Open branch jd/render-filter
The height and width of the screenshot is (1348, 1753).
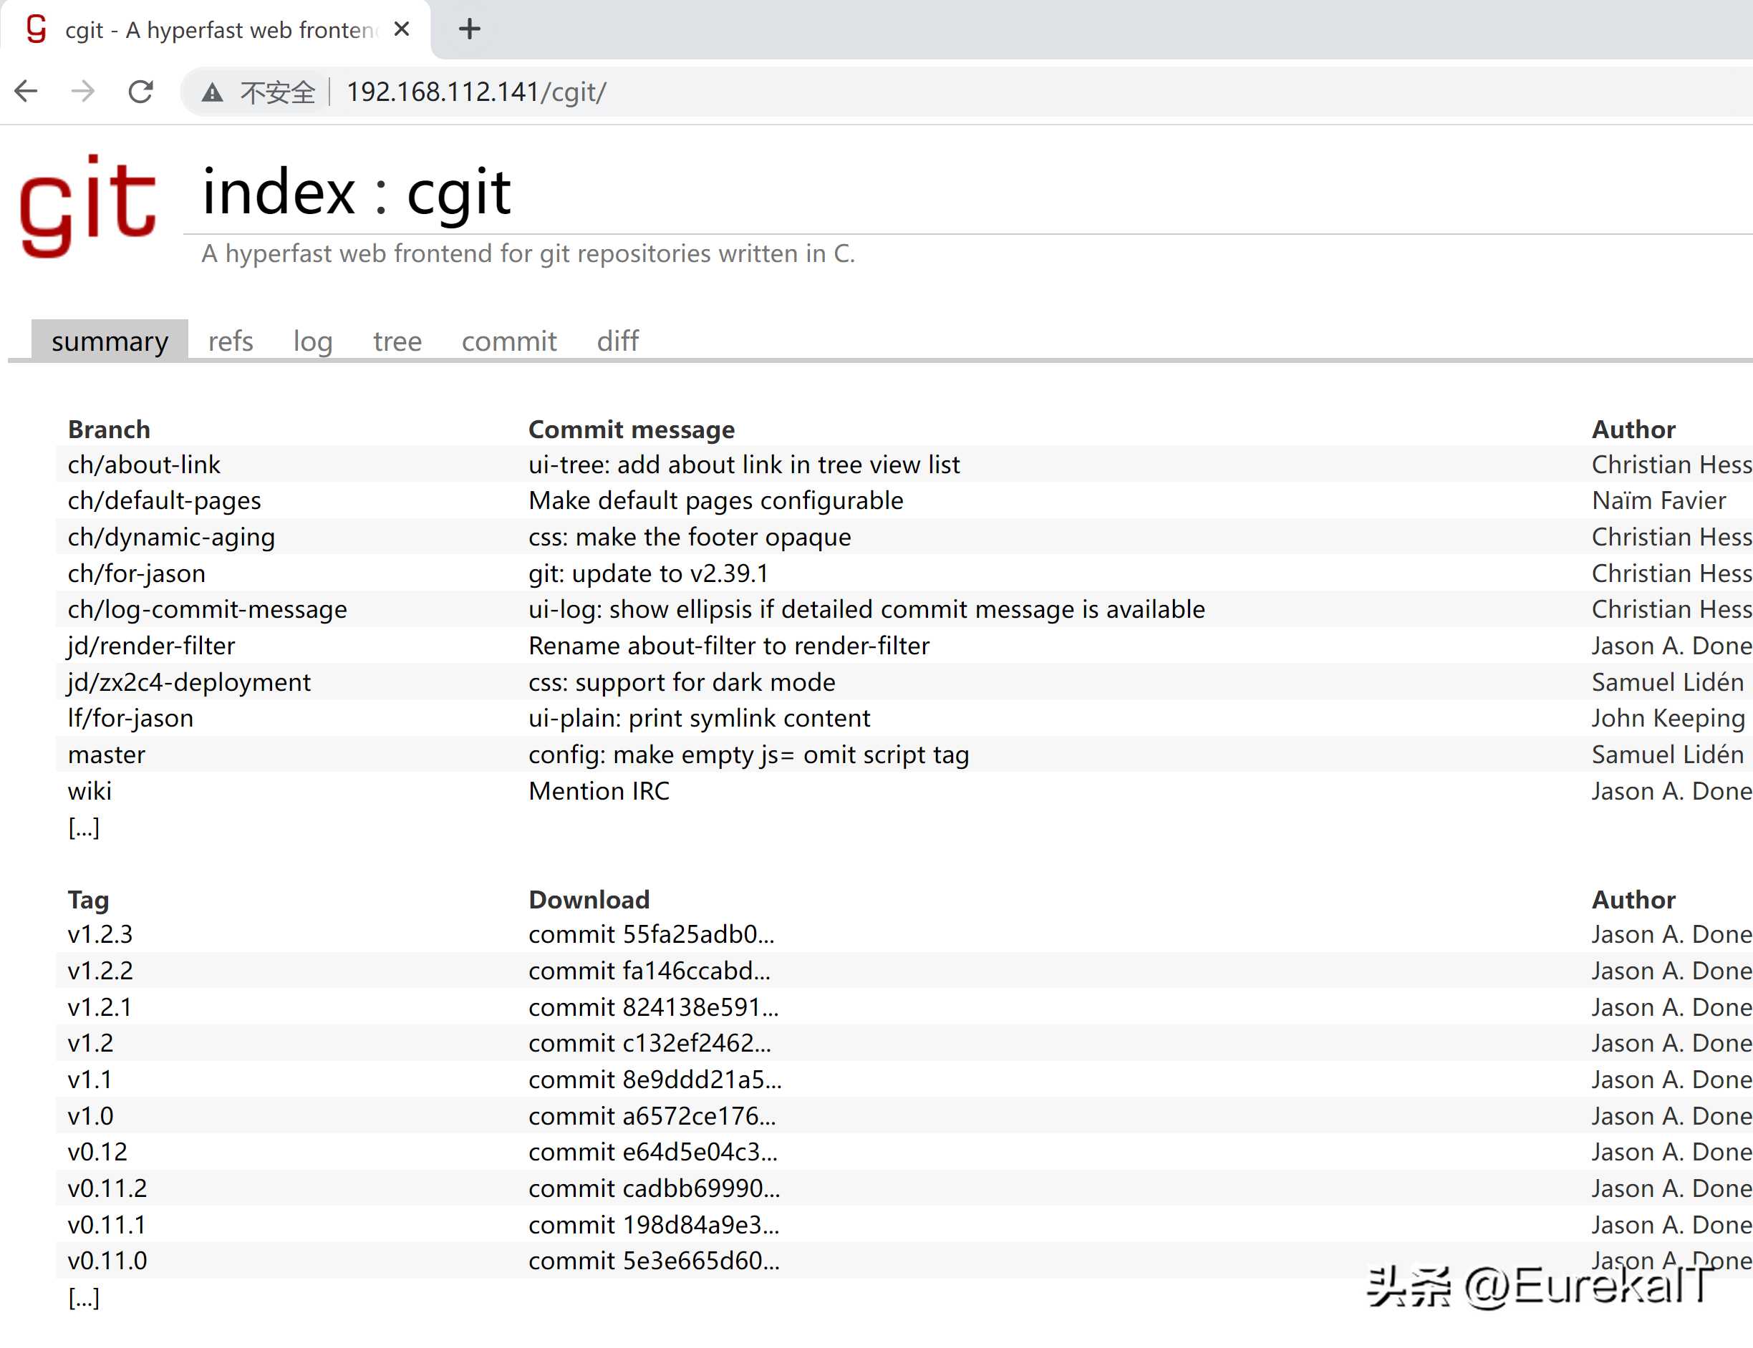click(151, 646)
